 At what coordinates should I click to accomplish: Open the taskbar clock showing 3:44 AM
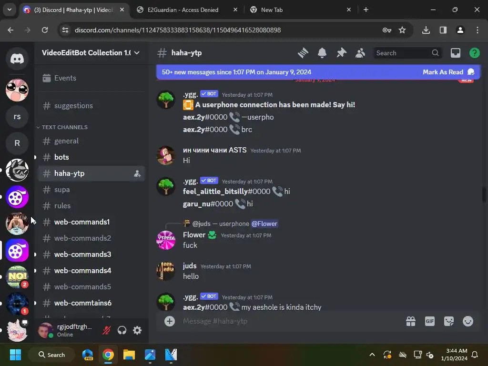point(454,355)
